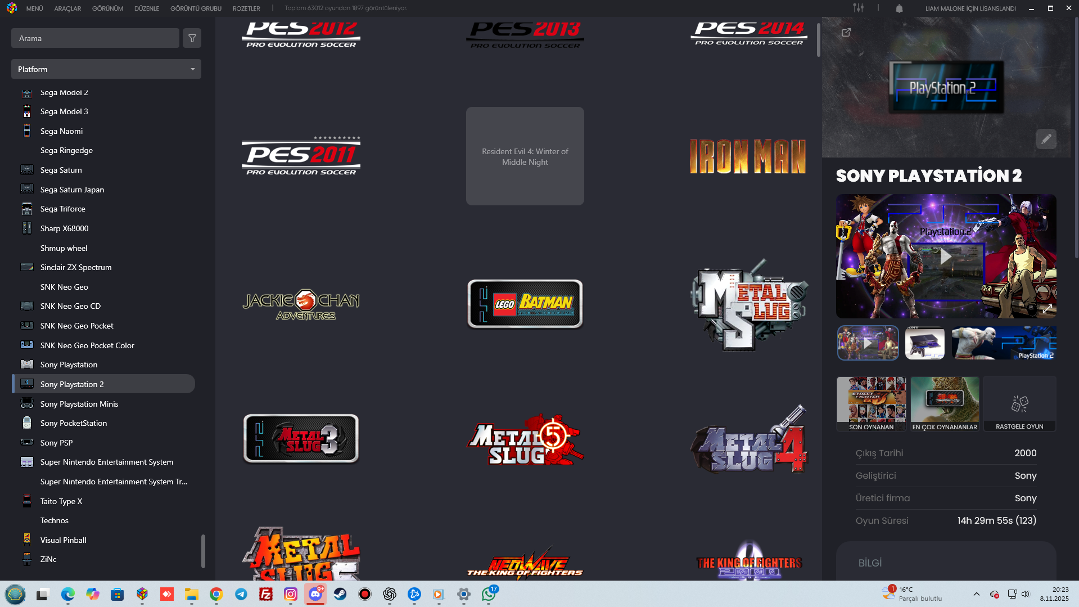
Task: Open the filter options funnel icon
Action: (192, 38)
